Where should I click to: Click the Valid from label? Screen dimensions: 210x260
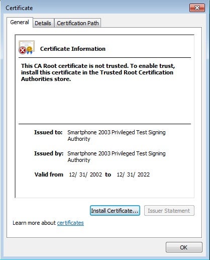pos(49,175)
